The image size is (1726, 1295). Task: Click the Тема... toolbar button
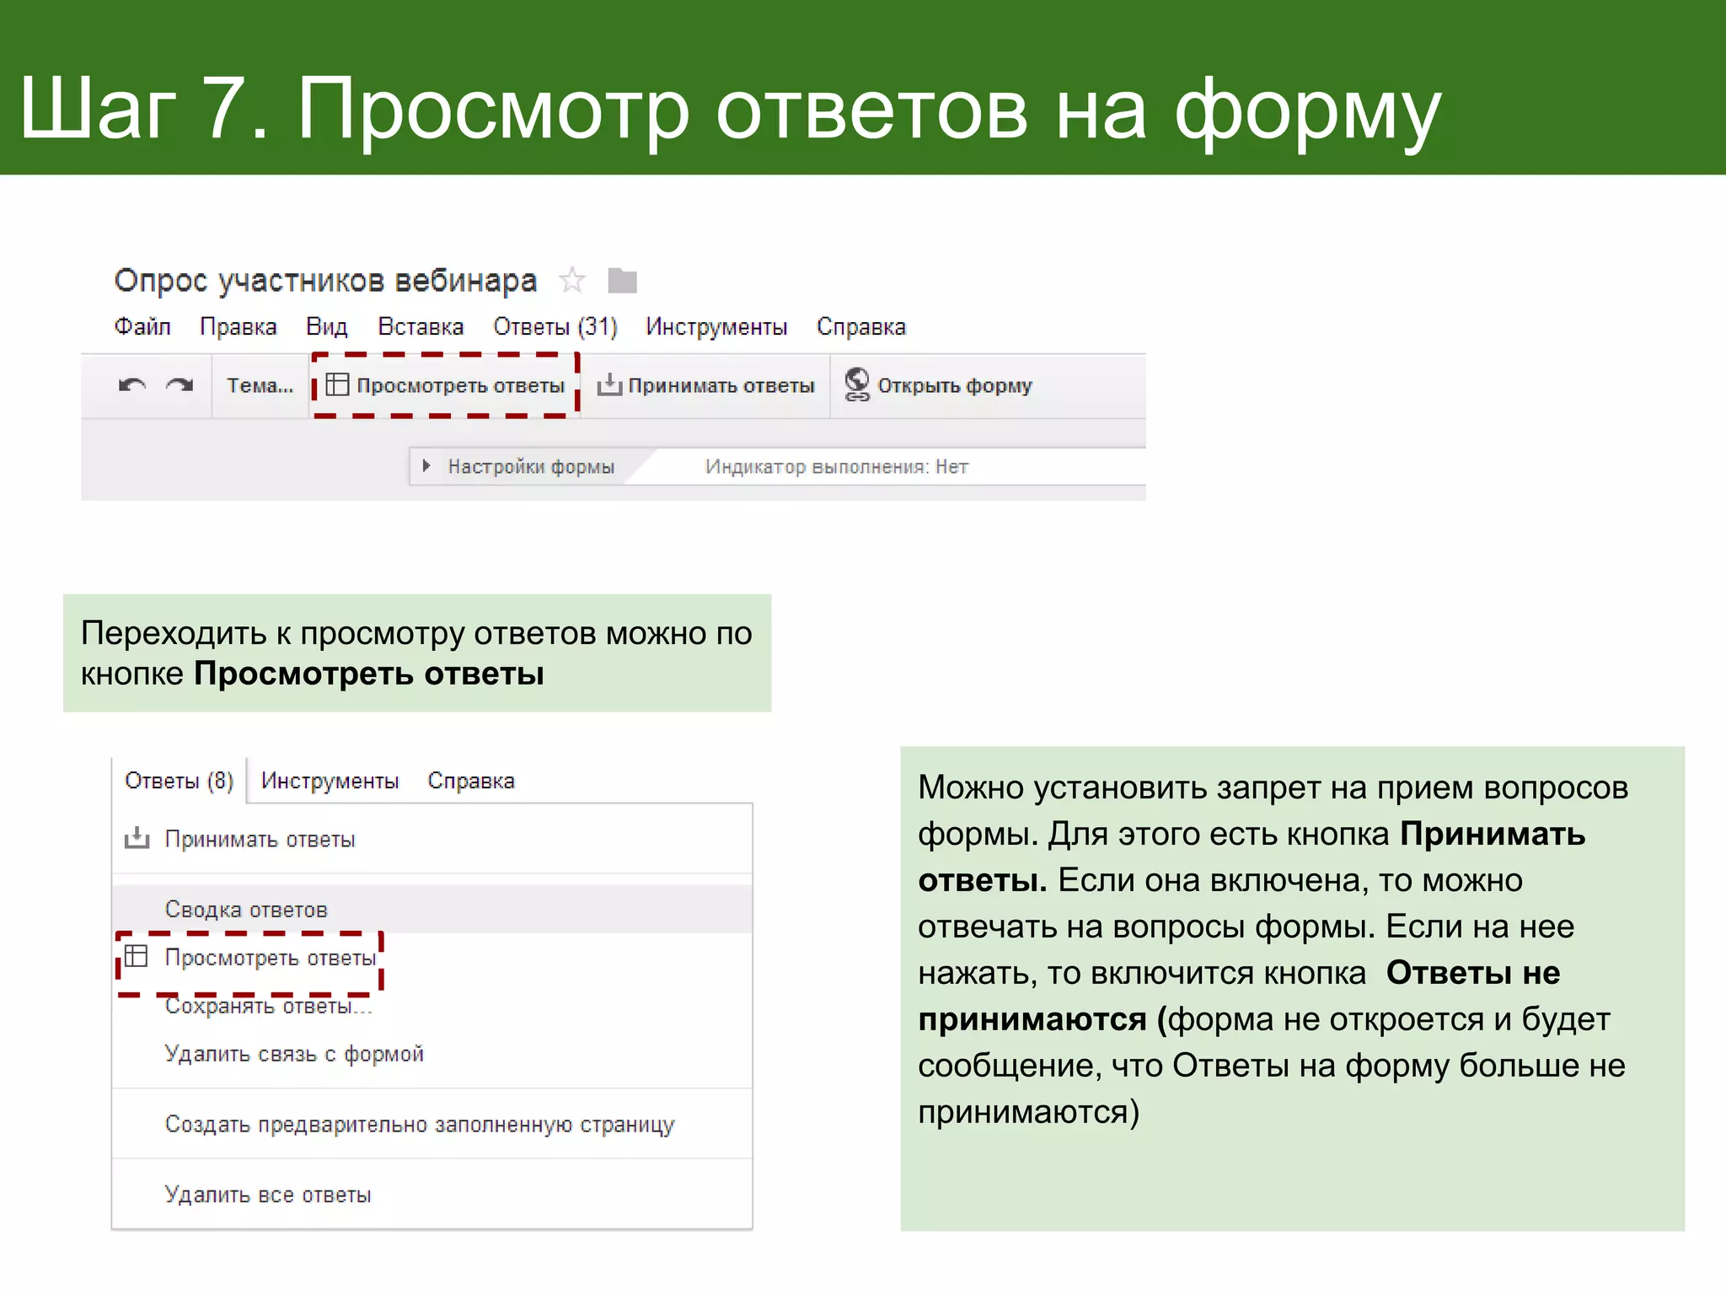point(260,385)
